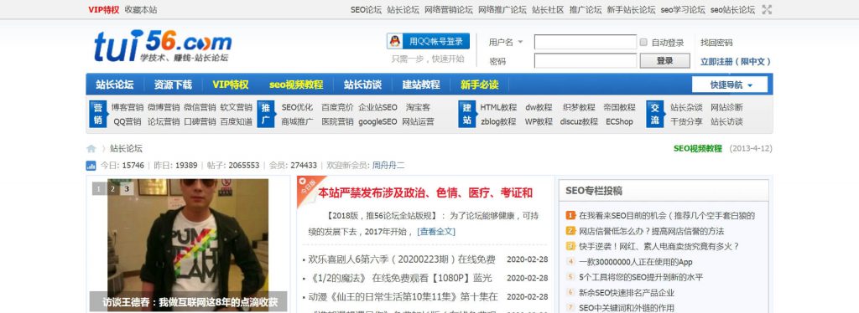Open the 《1/2的魔法》 post
This screenshot has height=313, width=859.
[400, 278]
